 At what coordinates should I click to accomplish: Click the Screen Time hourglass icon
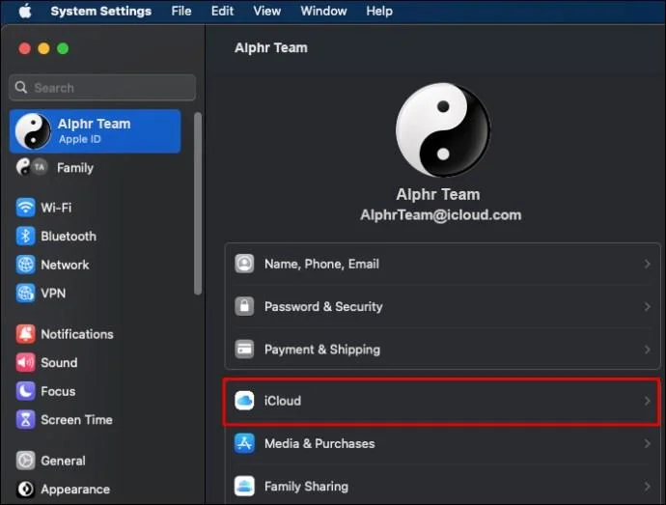pos(25,420)
